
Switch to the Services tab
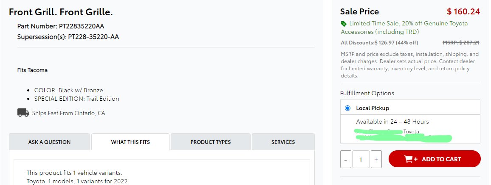click(283, 142)
